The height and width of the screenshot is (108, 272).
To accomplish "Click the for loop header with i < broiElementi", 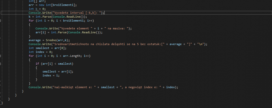I will pyautogui.click(x=61, y=21).
